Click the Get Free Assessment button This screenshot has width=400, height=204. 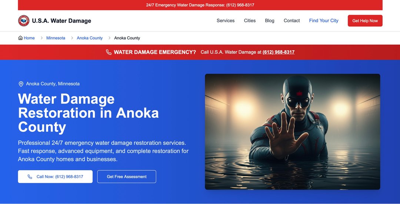(127, 177)
